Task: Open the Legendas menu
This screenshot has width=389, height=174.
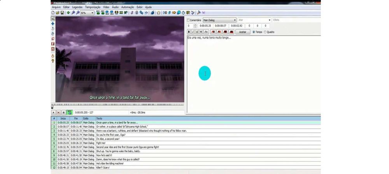Action: [x=77, y=7]
